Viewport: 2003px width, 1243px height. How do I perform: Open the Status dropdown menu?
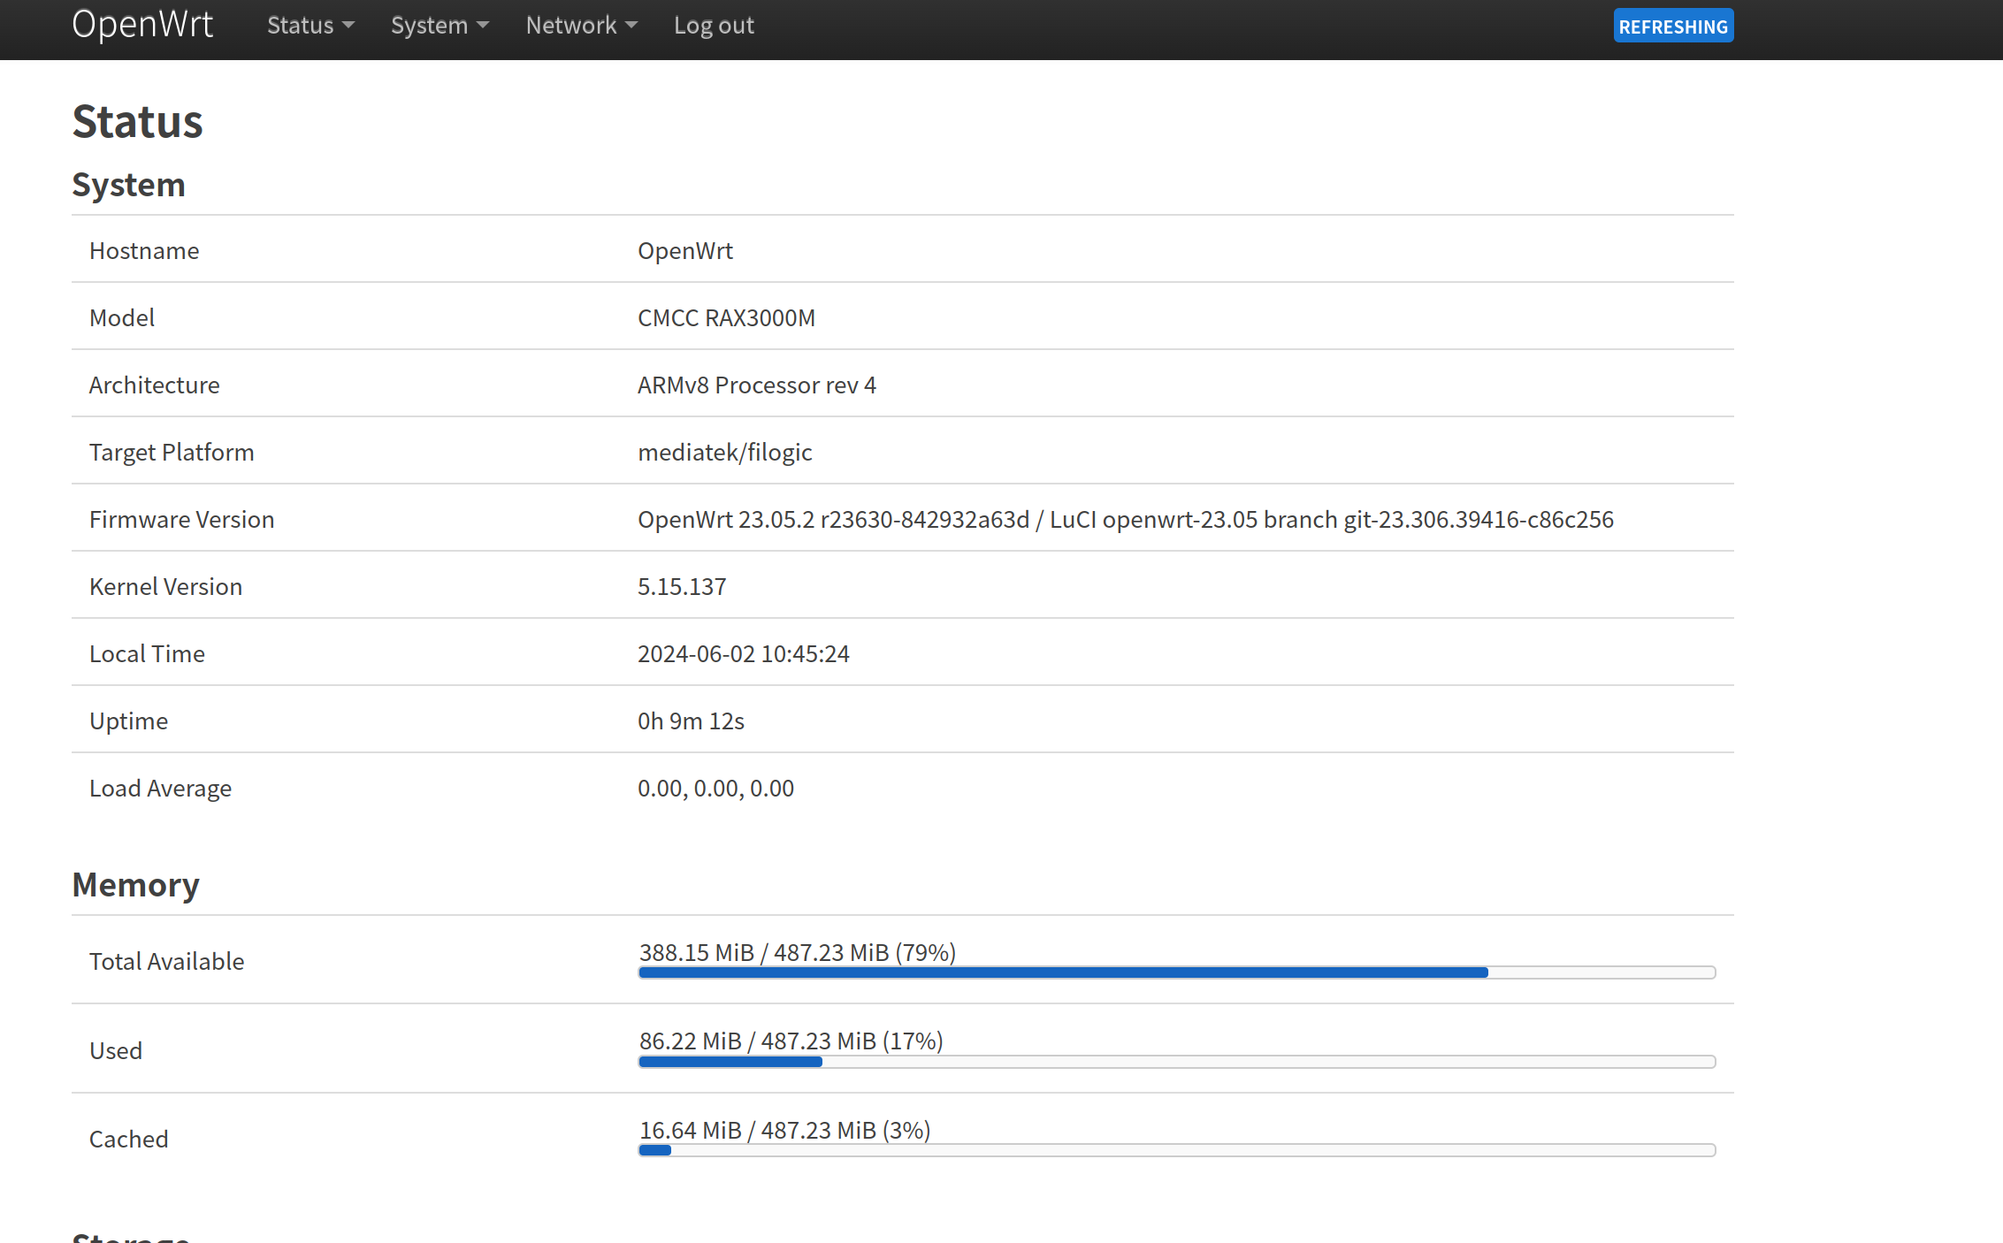[310, 26]
